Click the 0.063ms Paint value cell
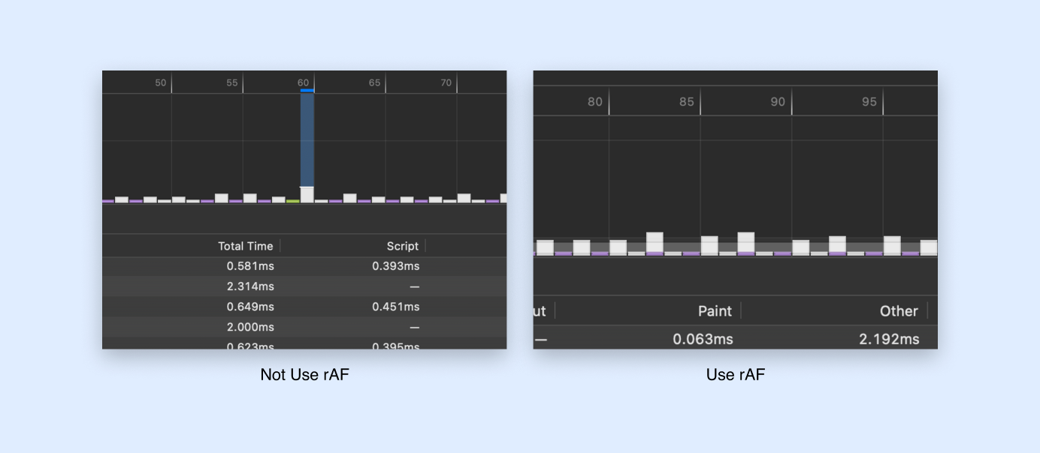This screenshot has width=1040, height=453. 703,339
